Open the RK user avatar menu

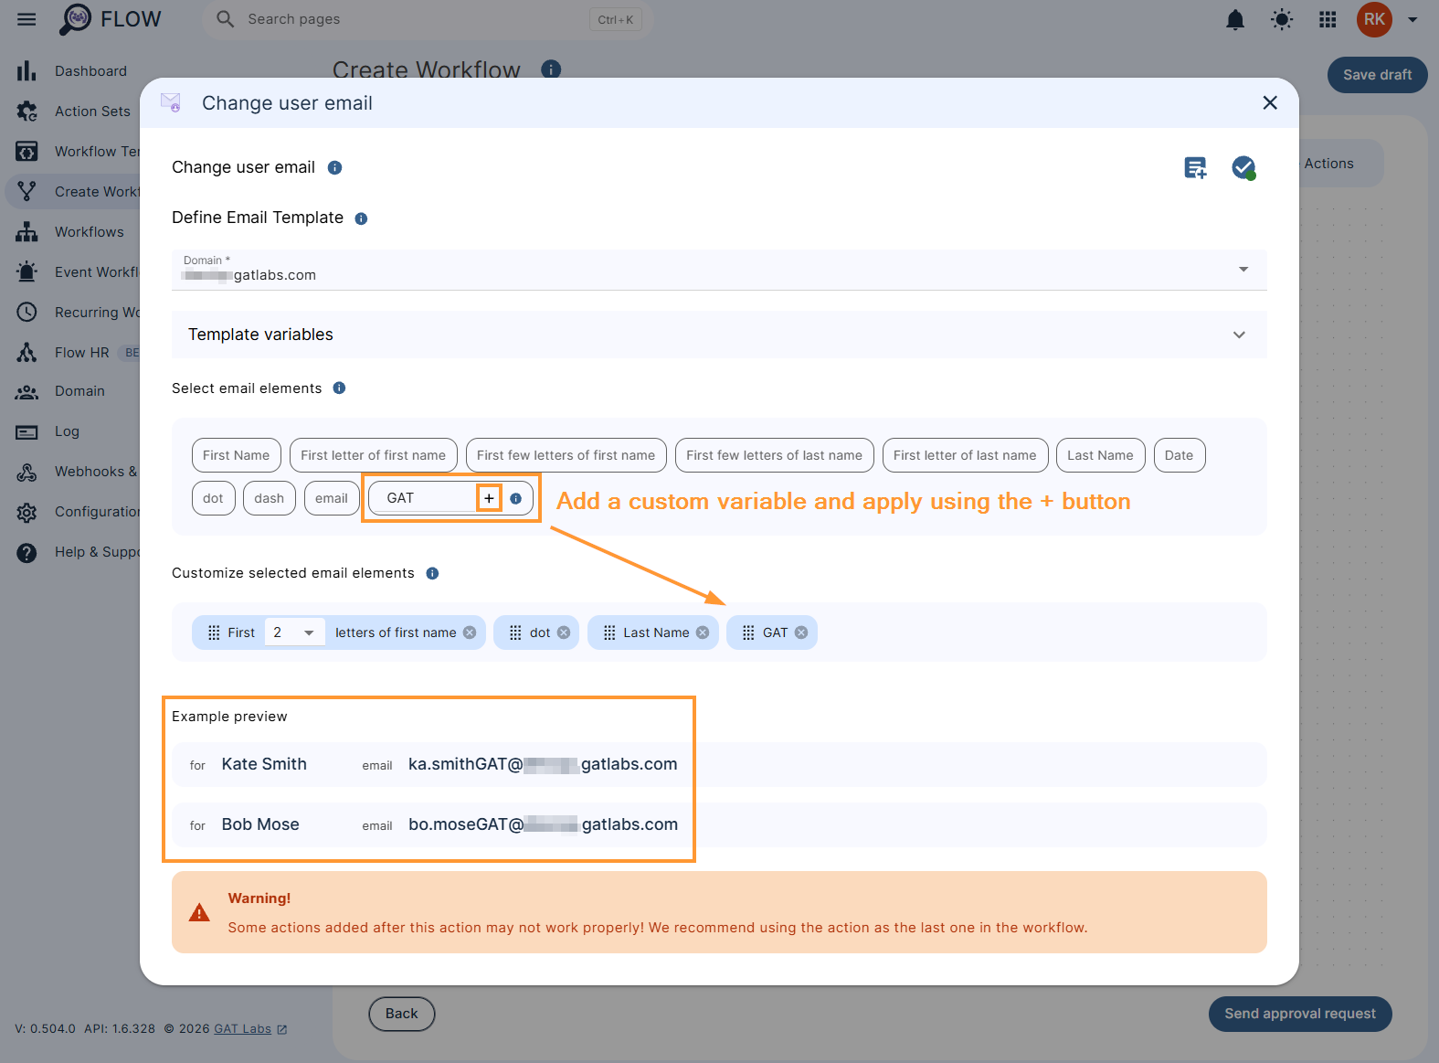coord(1374,19)
